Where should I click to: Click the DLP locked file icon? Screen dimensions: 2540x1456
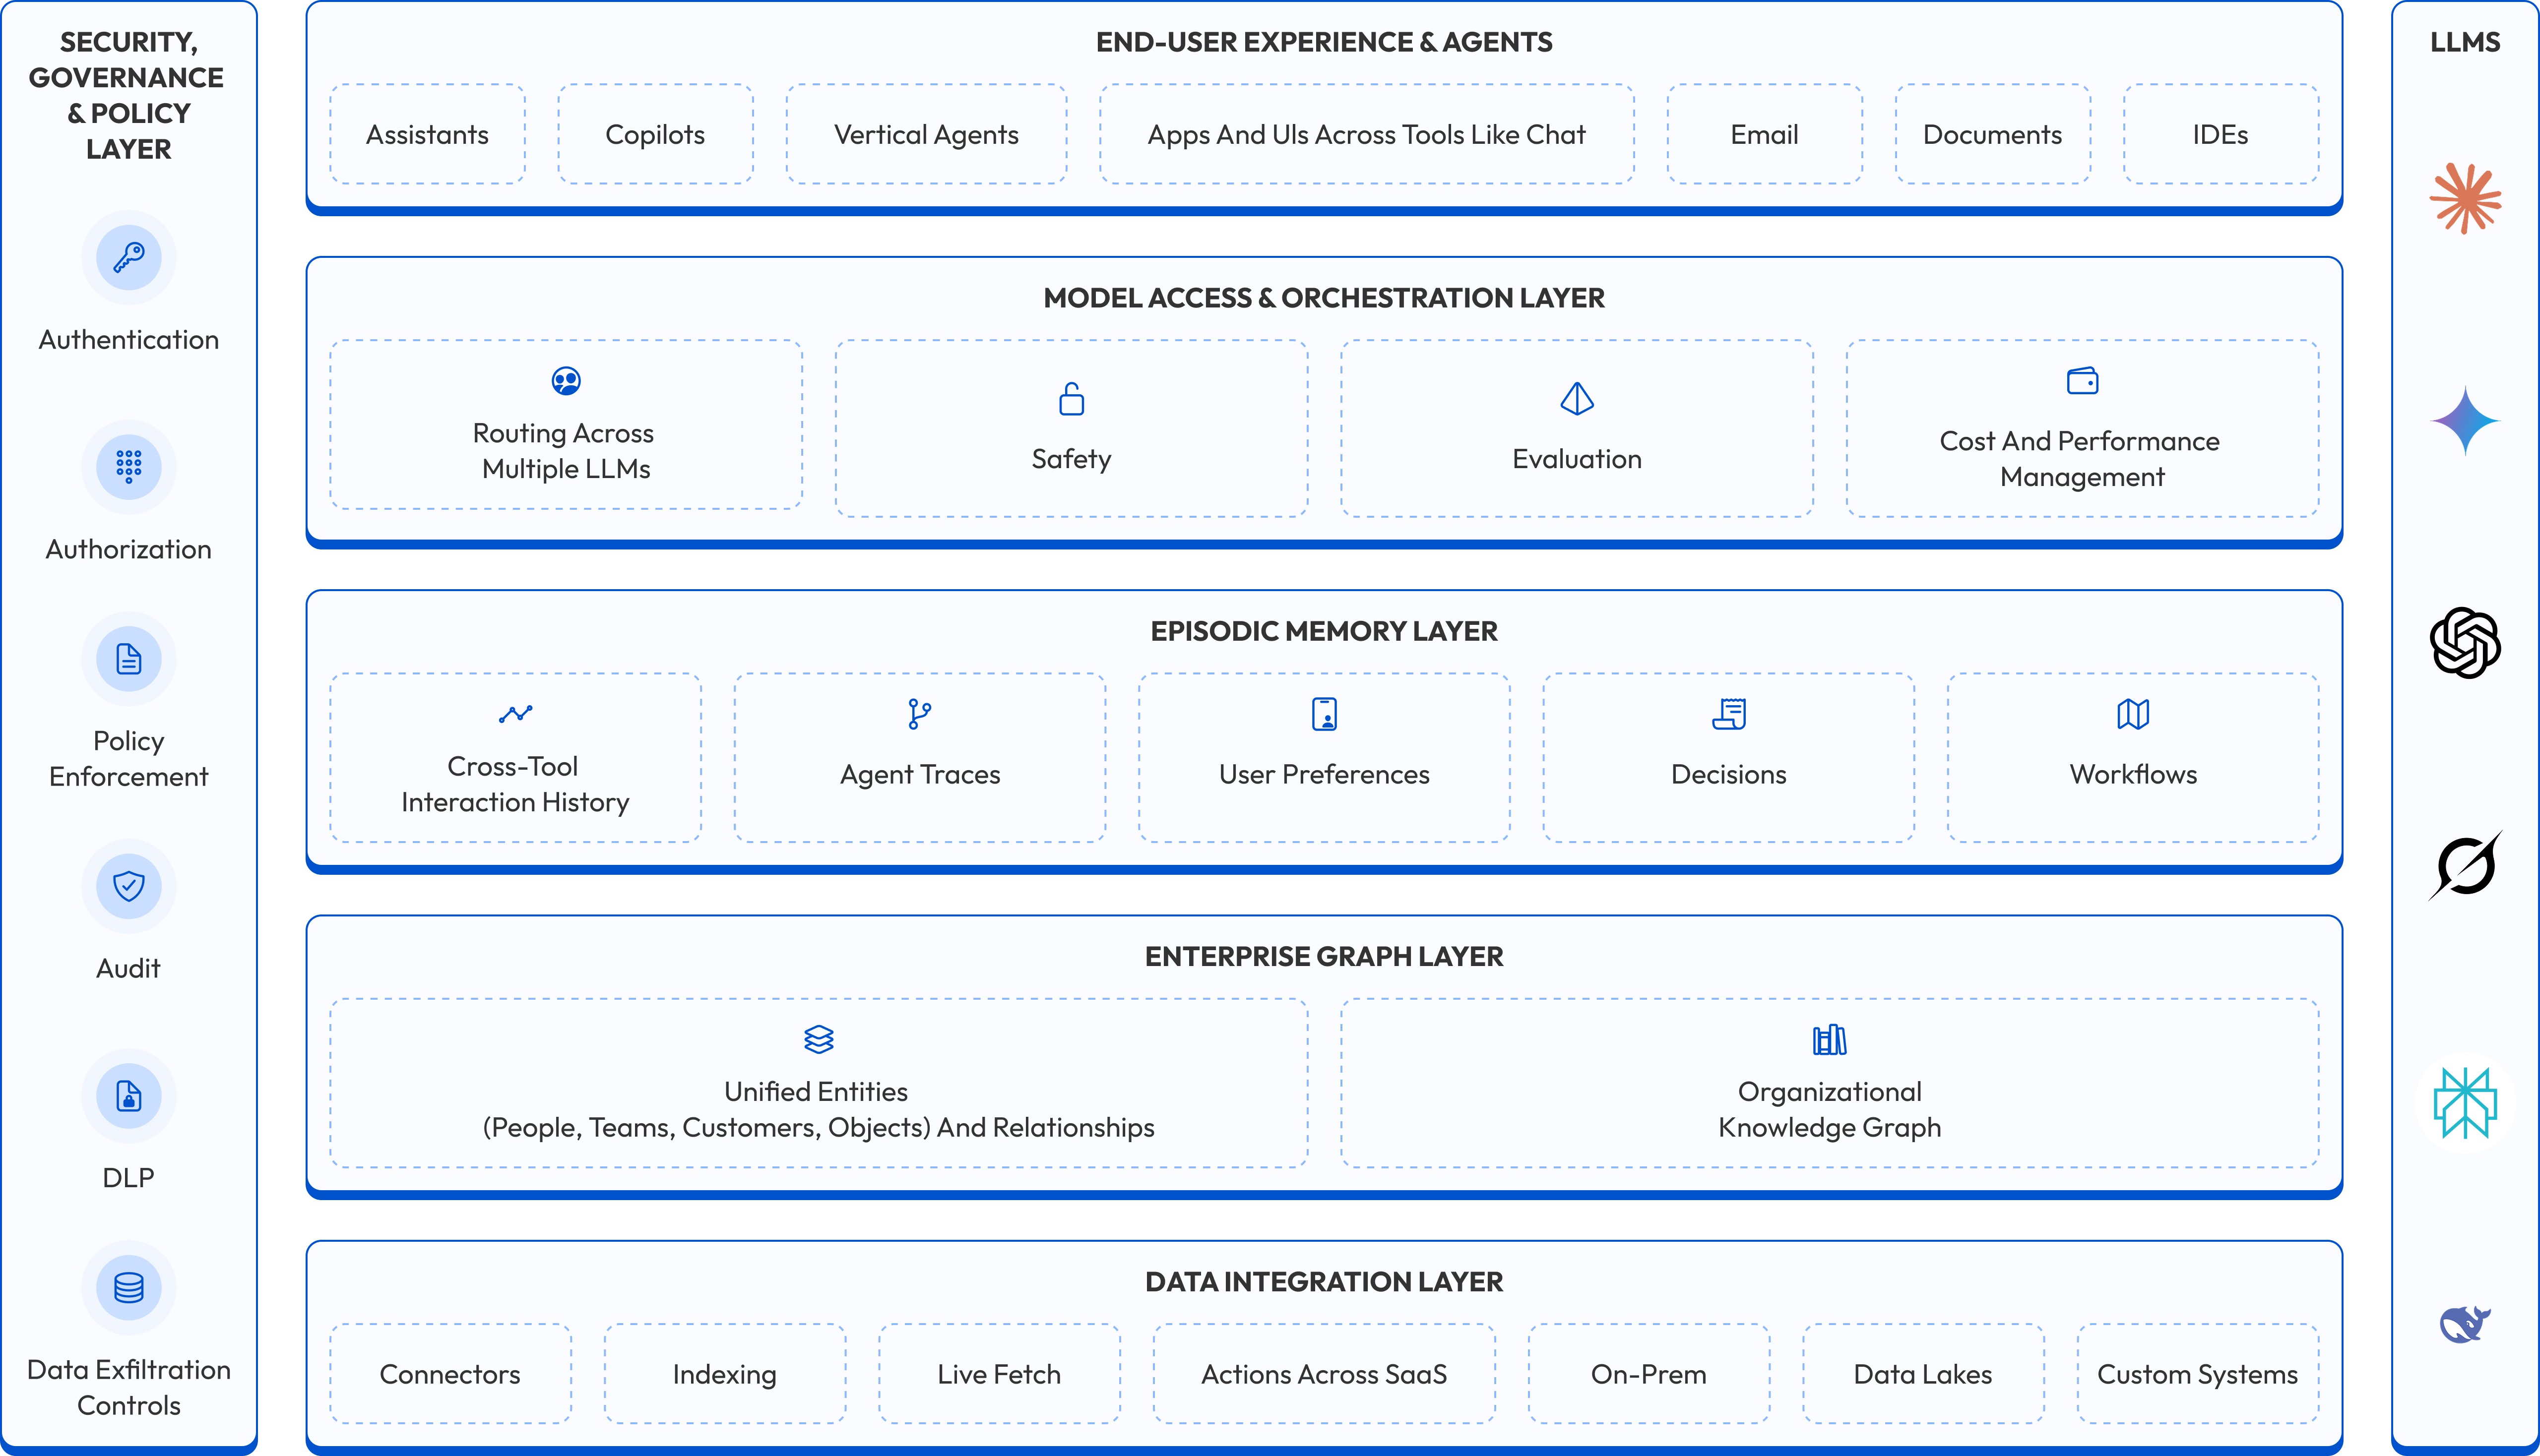(x=128, y=1096)
